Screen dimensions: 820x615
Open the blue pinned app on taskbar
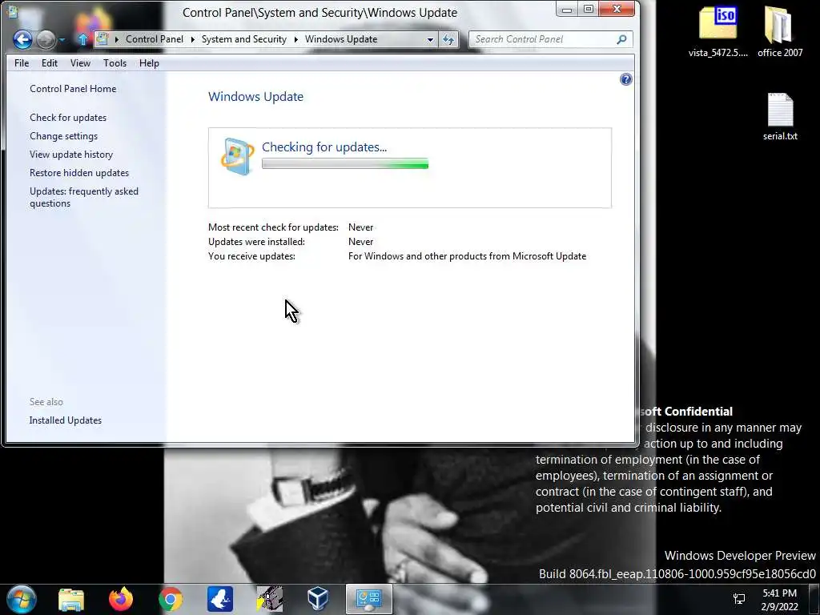coord(220,599)
